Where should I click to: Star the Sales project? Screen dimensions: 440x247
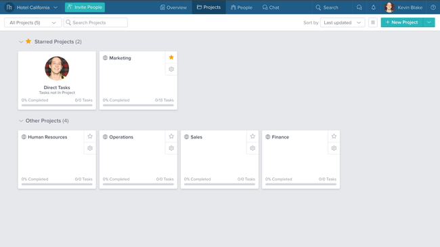tap(252, 136)
